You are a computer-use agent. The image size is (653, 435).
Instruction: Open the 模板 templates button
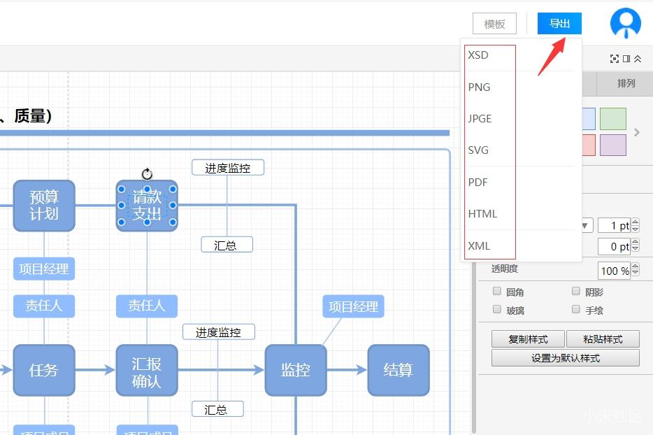coord(494,24)
